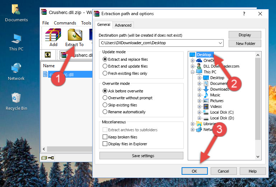Image resolution: width=276 pixels, height=187 pixels.
Task: Click the help question mark in dialog title
Action: (x=244, y=14)
